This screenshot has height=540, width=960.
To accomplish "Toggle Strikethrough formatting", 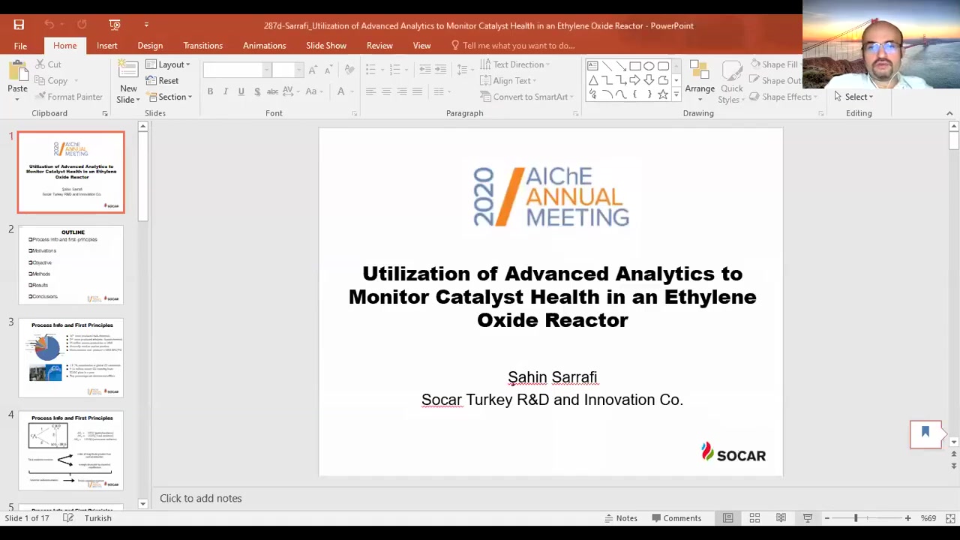I will 273,91.
